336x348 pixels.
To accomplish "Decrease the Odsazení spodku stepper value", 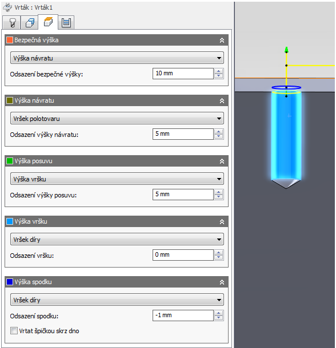I will pyautogui.click(x=219, y=318).
